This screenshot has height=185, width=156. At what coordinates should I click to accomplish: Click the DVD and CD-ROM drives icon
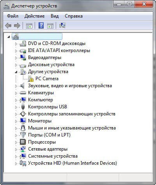tap(23, 43)
